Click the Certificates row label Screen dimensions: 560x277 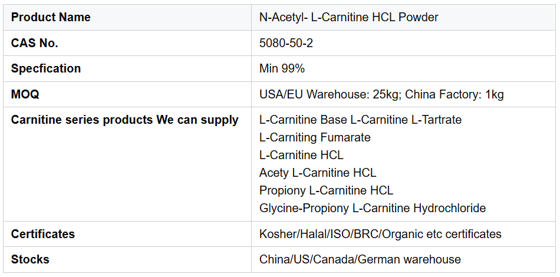43,234
